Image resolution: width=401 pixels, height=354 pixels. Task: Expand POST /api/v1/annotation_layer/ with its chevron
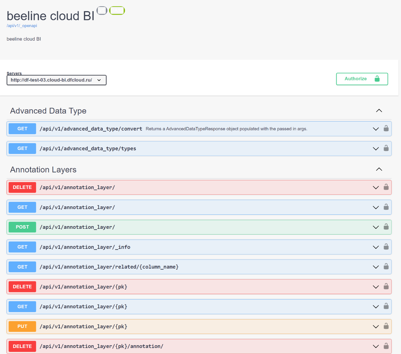(x=376, y=227)
